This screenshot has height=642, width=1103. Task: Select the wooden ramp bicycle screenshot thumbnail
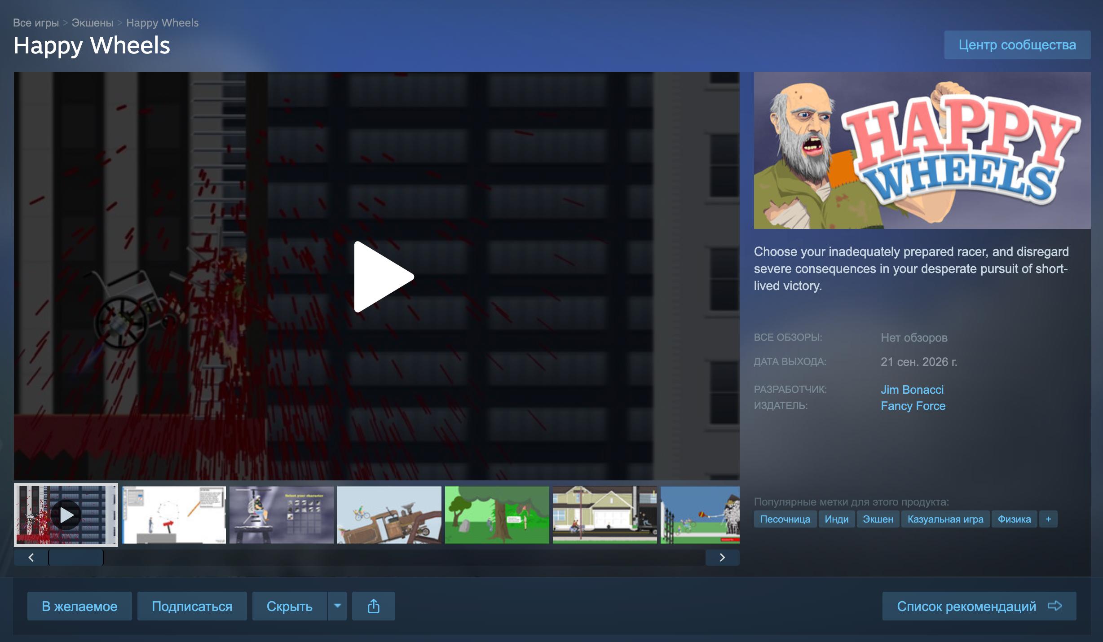(x=389, y=515)
